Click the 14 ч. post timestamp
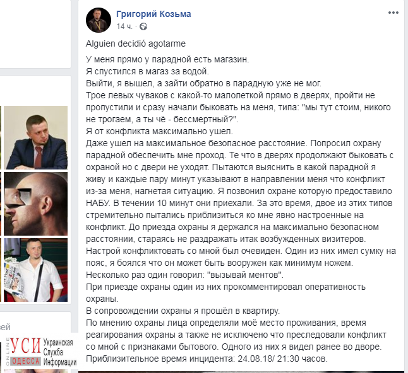This screenshot has width=408, height=373. pyautogui.click(x=124, y=26)
